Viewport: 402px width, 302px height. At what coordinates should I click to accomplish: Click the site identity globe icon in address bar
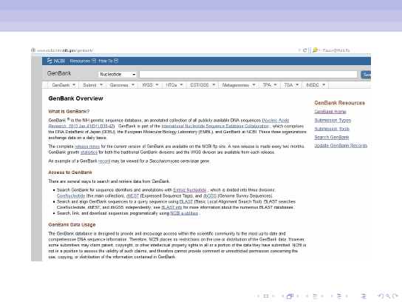[33, 50]
